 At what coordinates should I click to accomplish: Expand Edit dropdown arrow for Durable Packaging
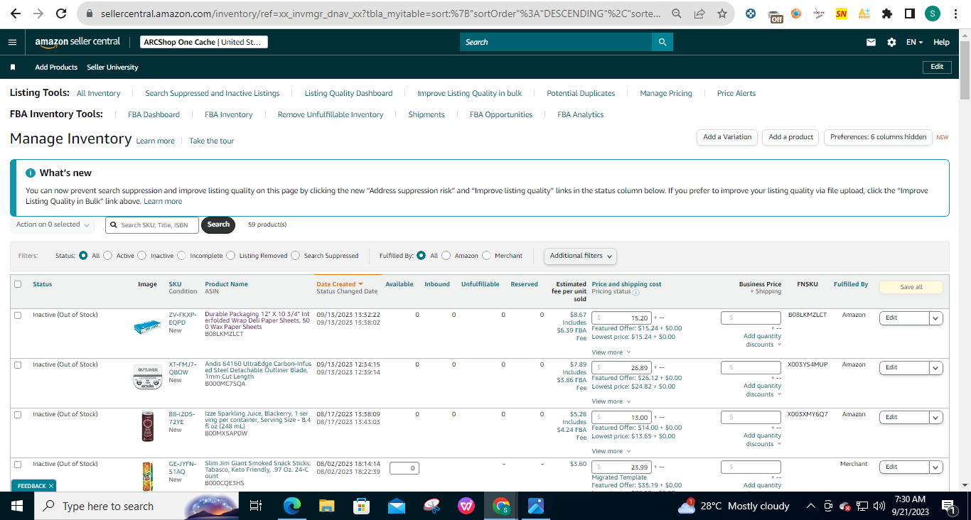click(x=936, y=318)
